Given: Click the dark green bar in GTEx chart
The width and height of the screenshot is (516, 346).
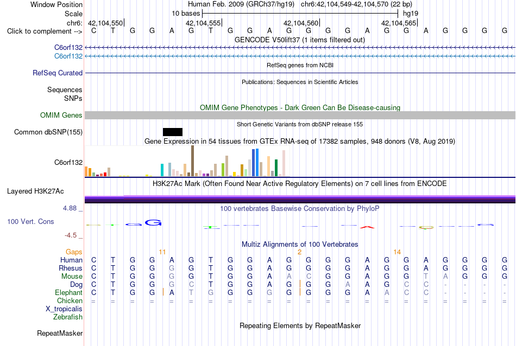Looking at the screenshot, I should [x=276, y=168].
